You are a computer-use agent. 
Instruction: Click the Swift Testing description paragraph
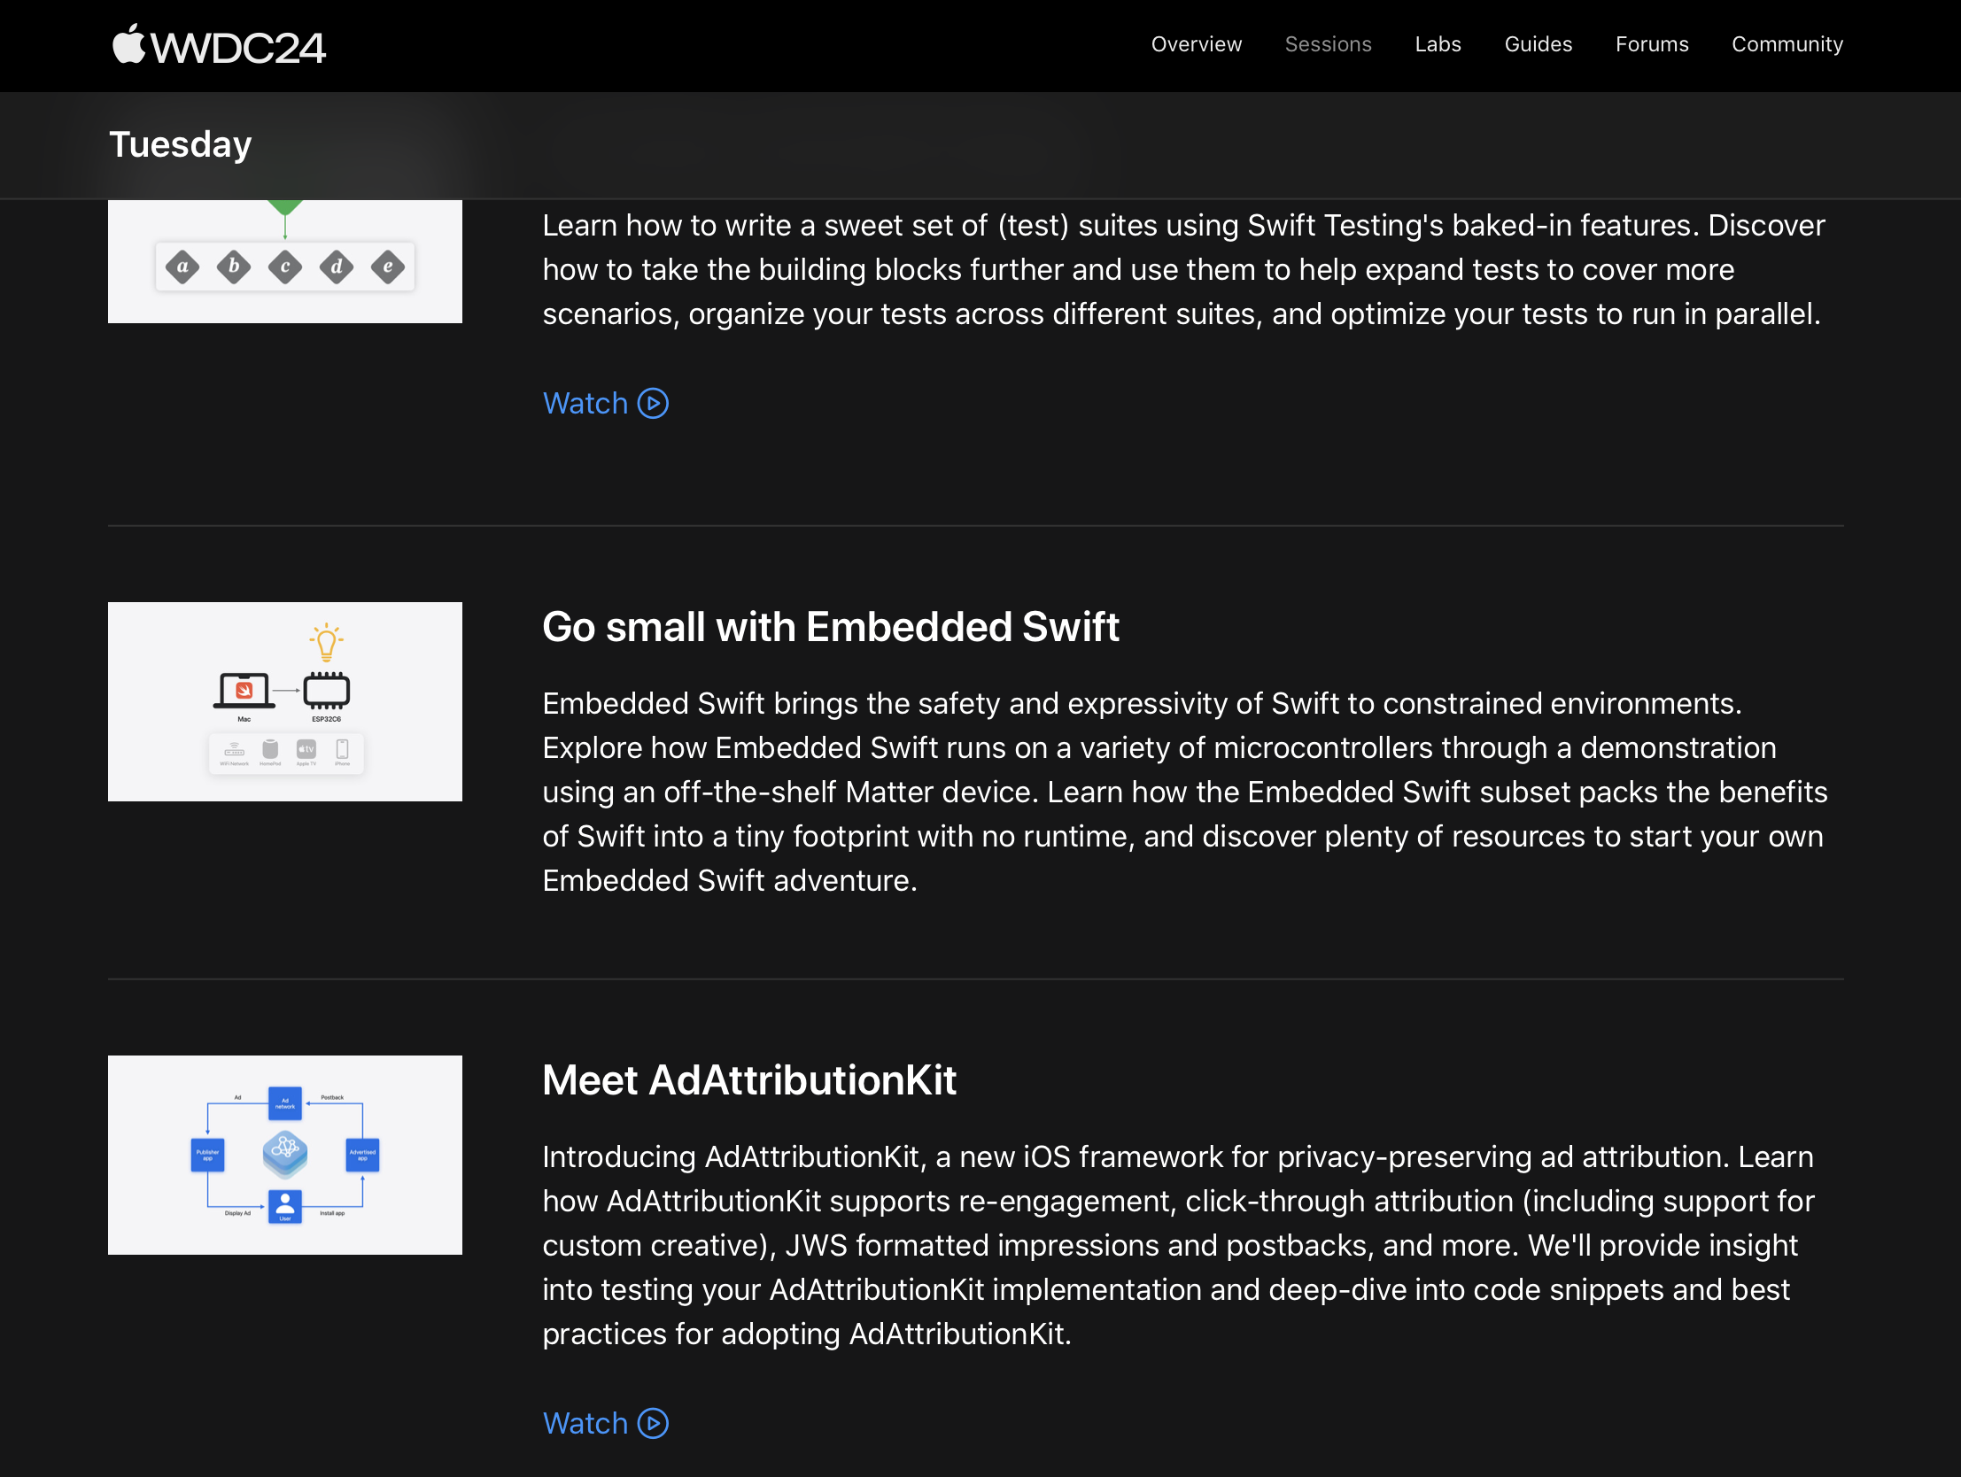click(1183, 269)
